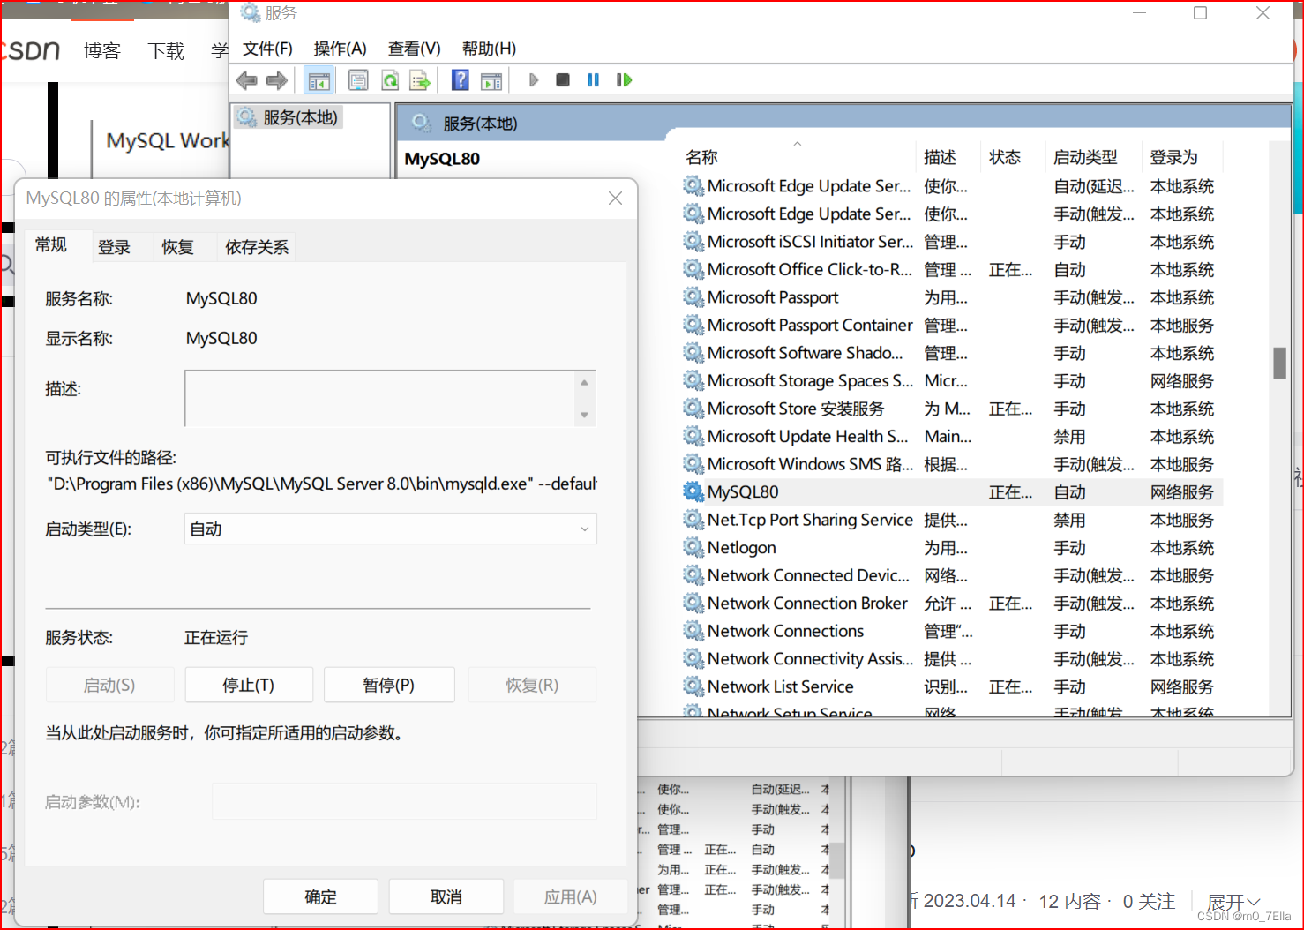This screenshot has height=930, width=1304.
Task: Toggle the console tree pane icon
Action: 319,80
